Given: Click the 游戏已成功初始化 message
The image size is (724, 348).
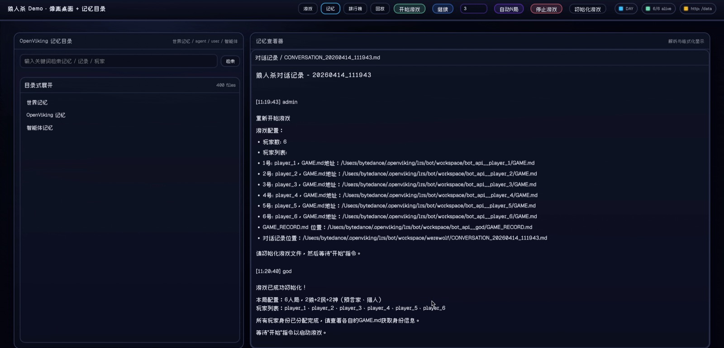Looking at the screenshot, I should (x=281, y=287).
